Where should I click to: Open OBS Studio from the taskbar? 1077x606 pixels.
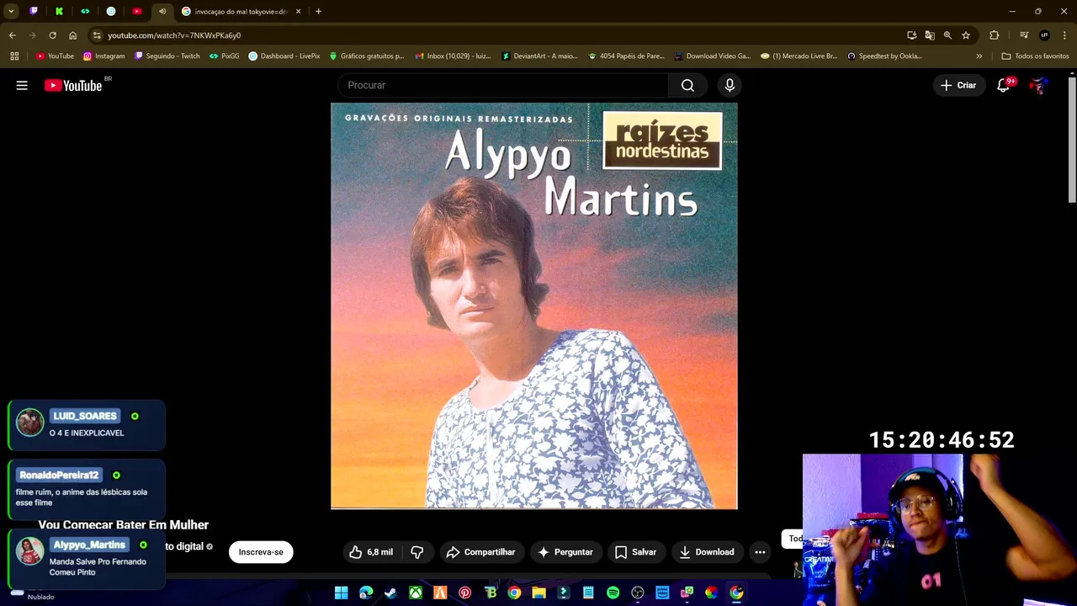(x=638, y=593)
